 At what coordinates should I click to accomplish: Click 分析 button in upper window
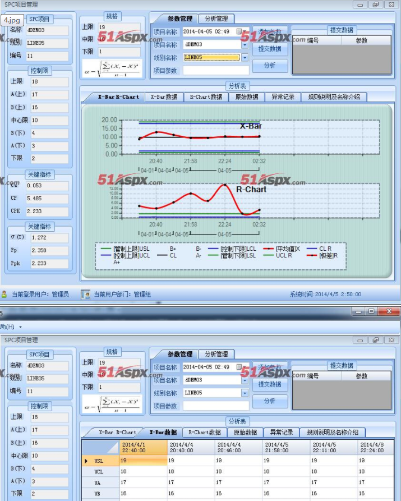click(270, 66)
